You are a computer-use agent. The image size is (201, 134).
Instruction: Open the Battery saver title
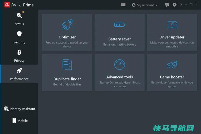119,39
